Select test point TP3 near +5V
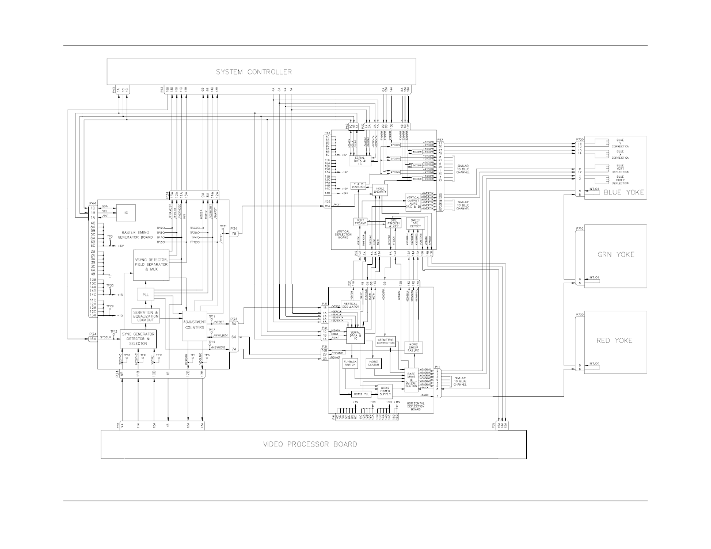Viewport: 711px width, 549px height. (x=109, y=237)
